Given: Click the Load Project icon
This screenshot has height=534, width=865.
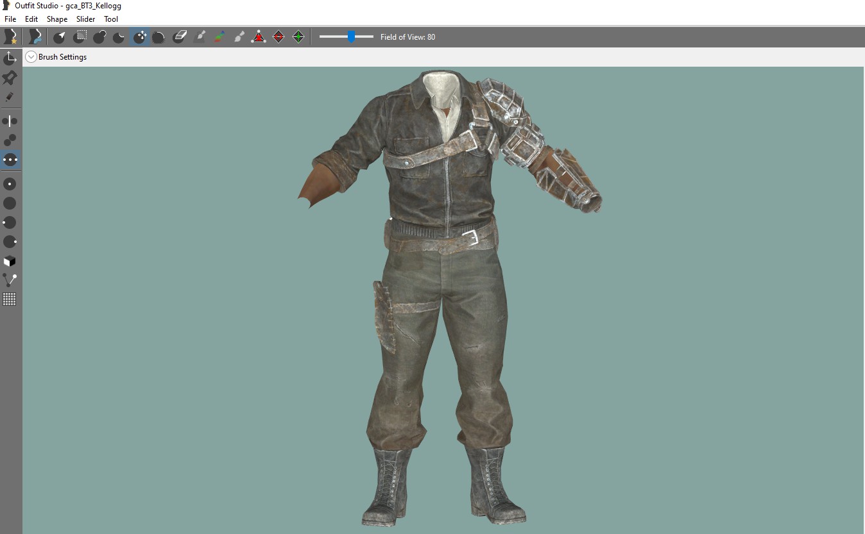Looking at the screenshot, I should [x=35, y=37].
